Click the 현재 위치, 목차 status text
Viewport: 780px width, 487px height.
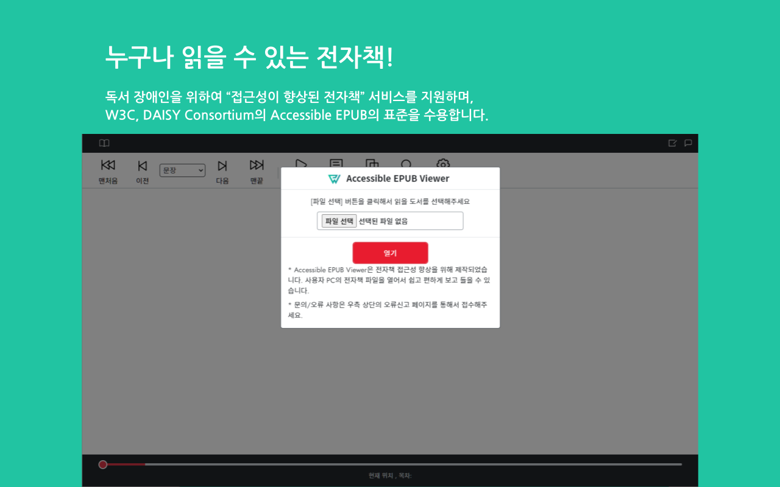pos(390,475)
